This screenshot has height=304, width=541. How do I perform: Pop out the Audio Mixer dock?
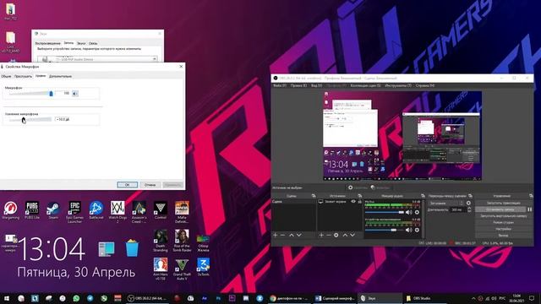pyautogui.click(x=423, y=196)
